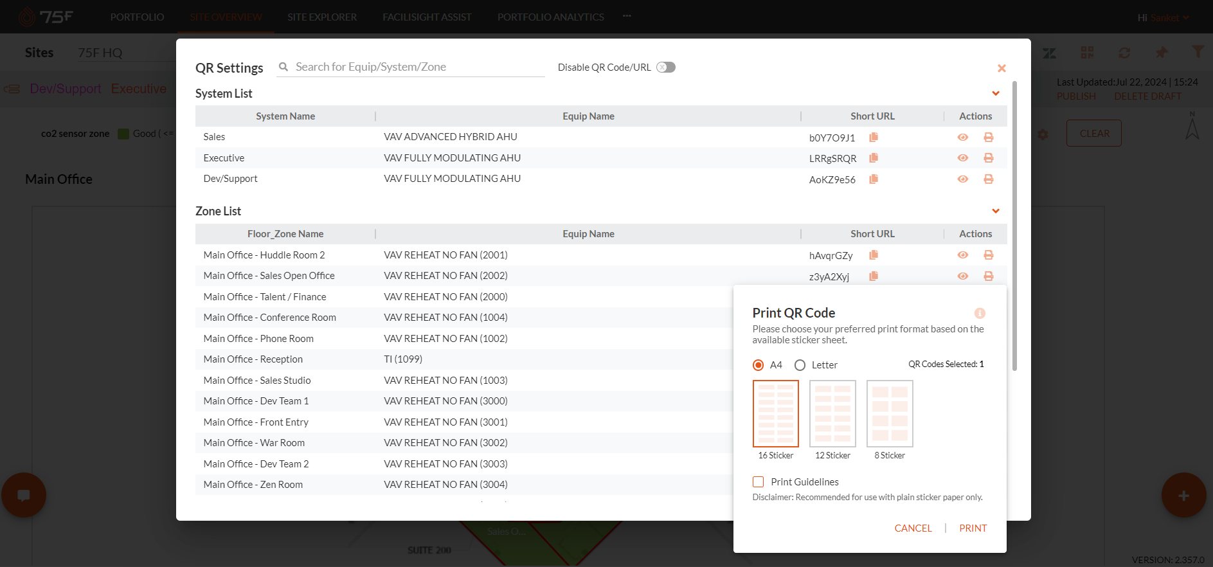This screenshot has height=567, width=1213.
Task: Print QR code for Sales Open Office
Action: [x=989, y=276]
